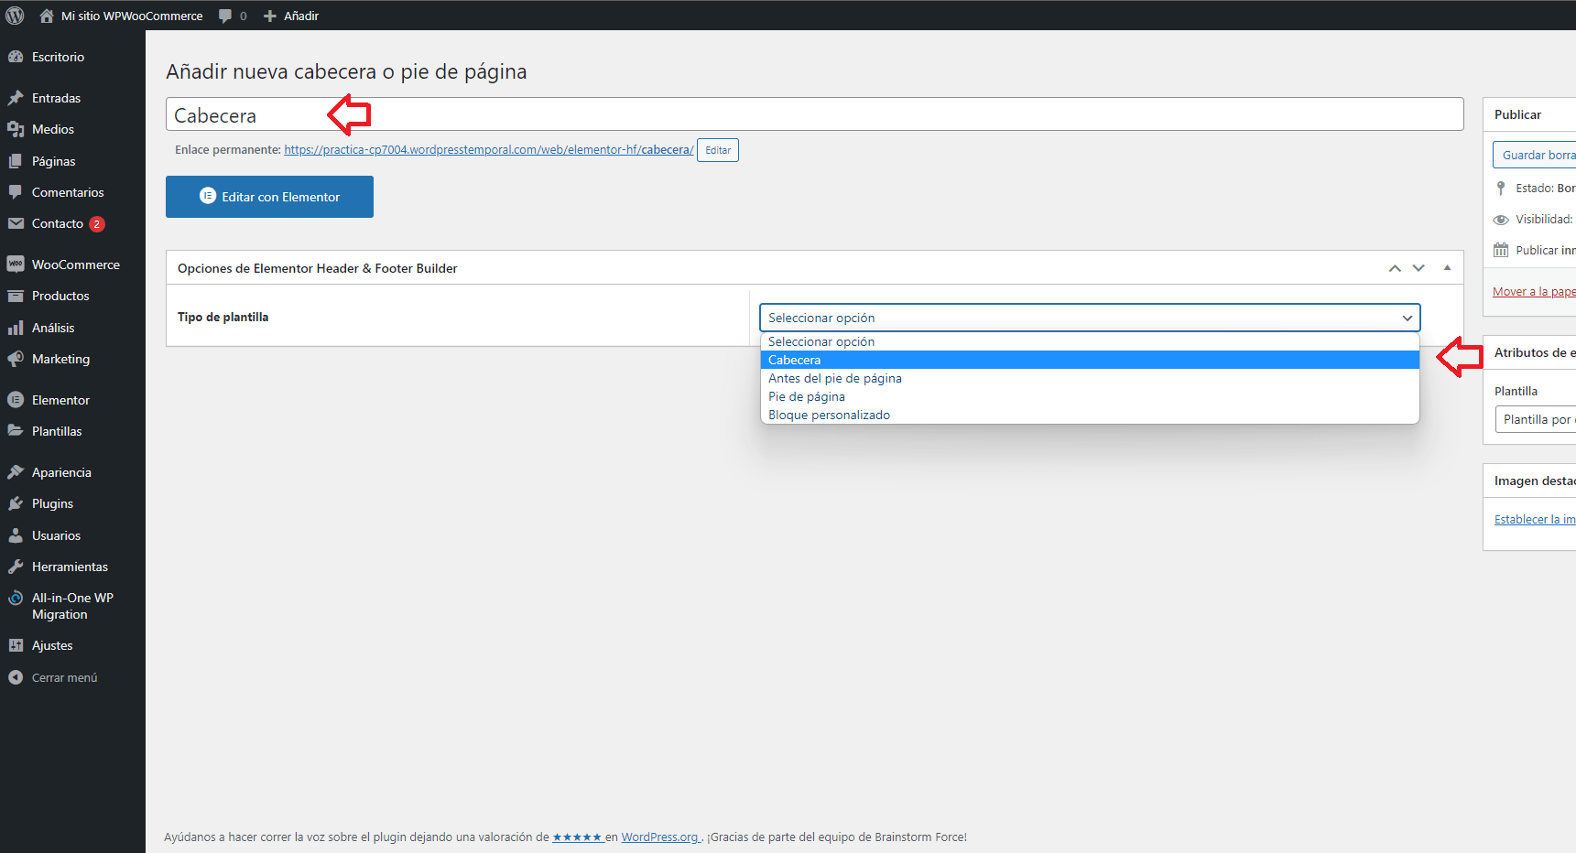The height and width of the screenshot is (853, 1576).
Task: Click the Productos archive icon
Action: click(x=16, y=296)
